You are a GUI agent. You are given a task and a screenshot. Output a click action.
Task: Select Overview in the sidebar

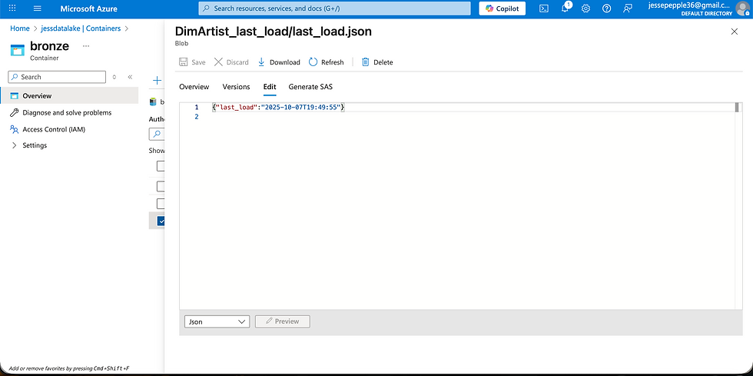[69, 95]
